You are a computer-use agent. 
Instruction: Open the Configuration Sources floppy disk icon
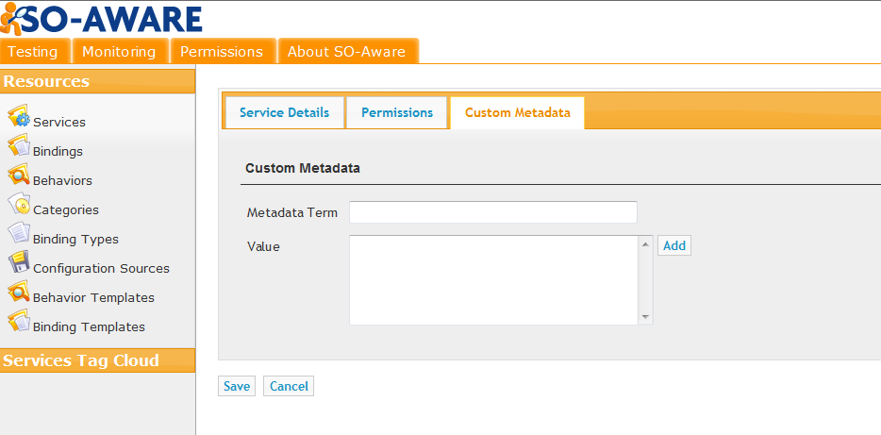coord(19,262)
